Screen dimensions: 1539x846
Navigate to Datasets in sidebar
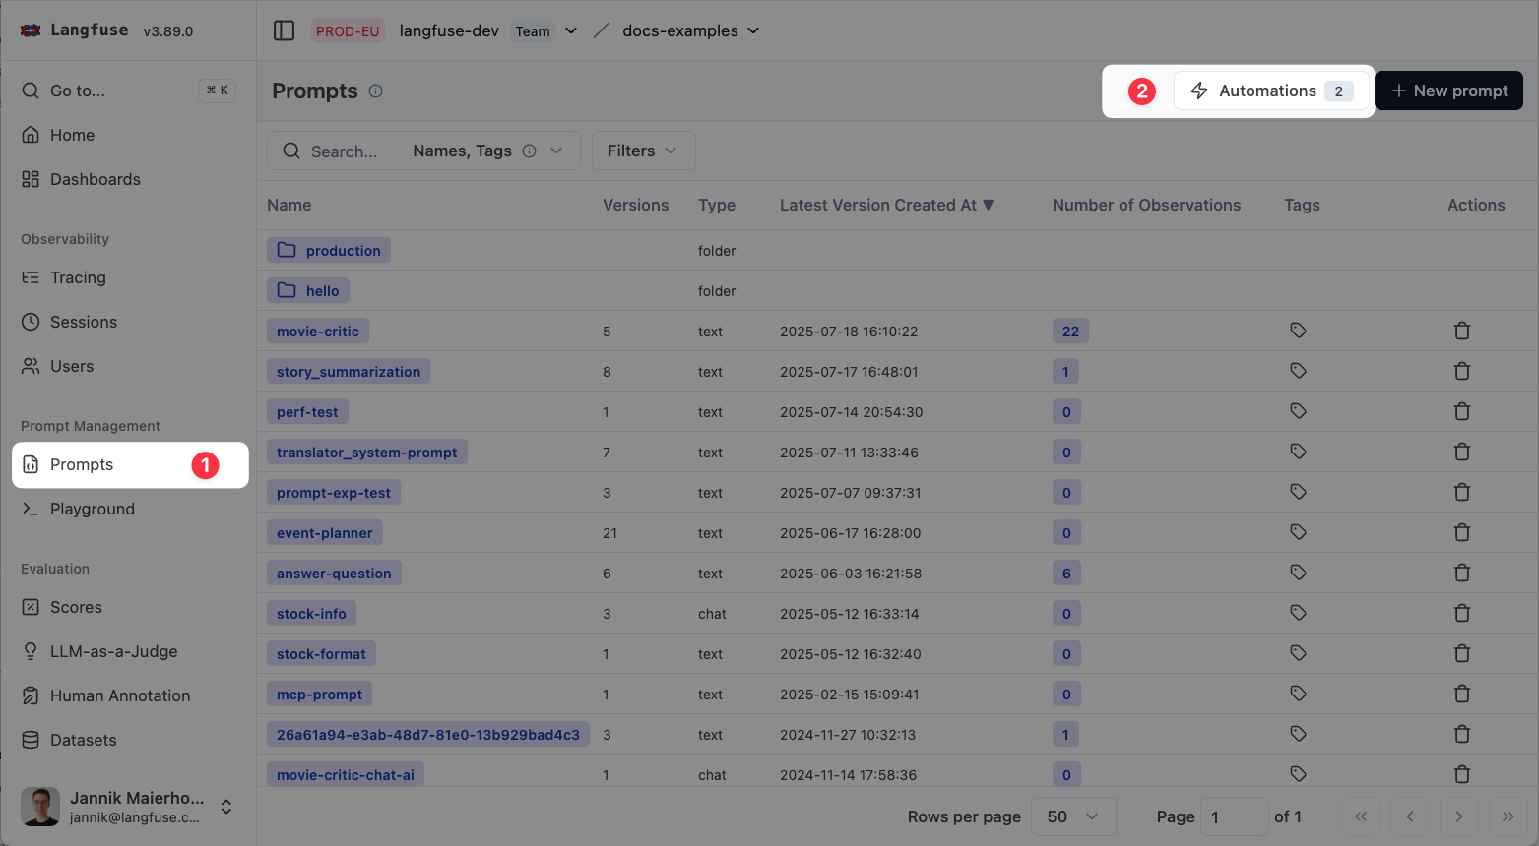click(83, 740)
